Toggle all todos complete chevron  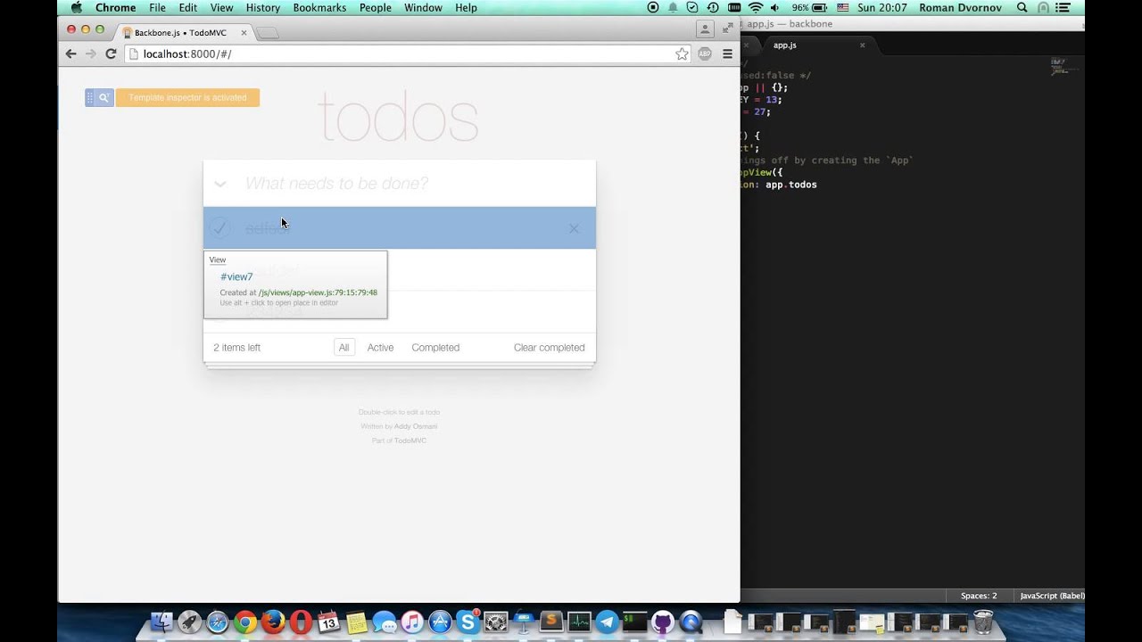219,184
